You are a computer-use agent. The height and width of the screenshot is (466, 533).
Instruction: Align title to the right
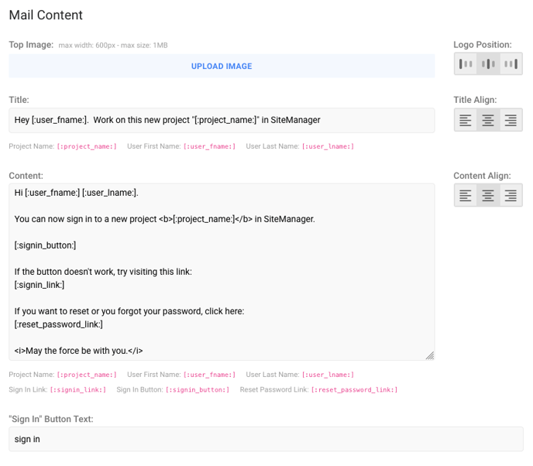(x=511, y=120)
